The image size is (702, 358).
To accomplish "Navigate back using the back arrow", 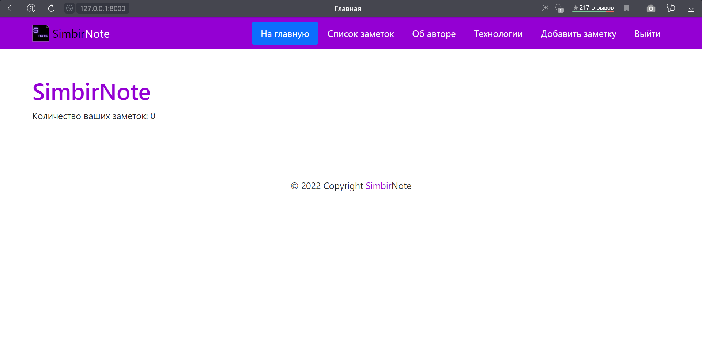I will pyautogui.click(x=11, y=8).
